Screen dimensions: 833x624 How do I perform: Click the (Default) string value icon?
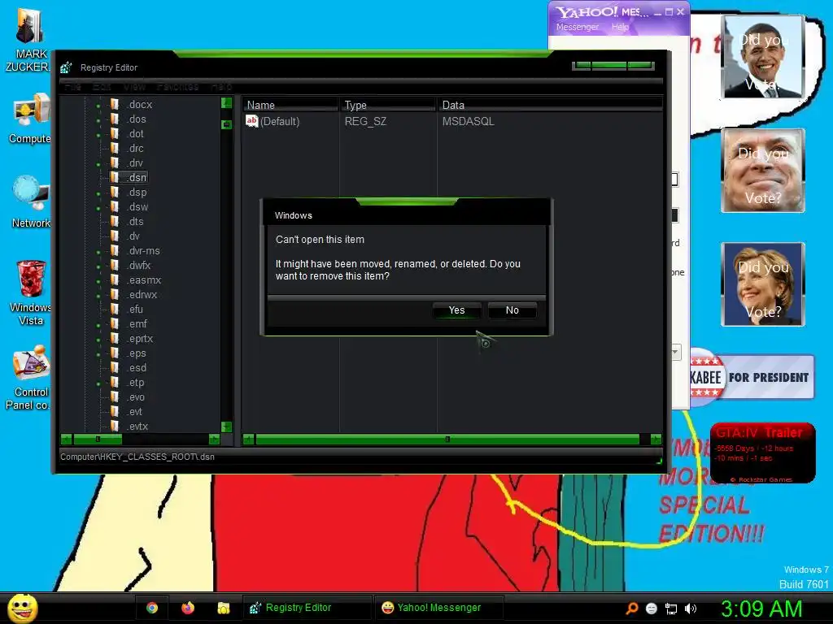pos(251,121)
